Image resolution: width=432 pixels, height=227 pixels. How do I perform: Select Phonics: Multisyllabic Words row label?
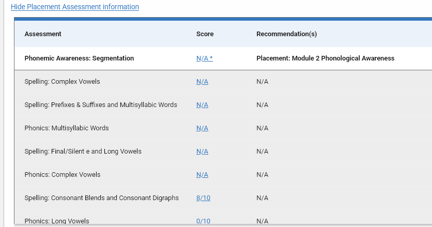point(67,128)
